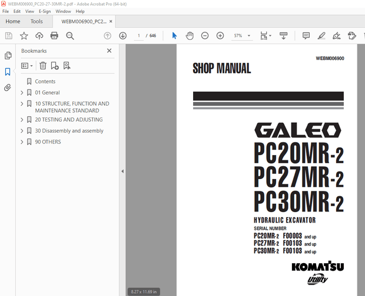Toggle the Attachments paperclip panel
The width and height of the screenshot is (365, 296).
[8, 88]
